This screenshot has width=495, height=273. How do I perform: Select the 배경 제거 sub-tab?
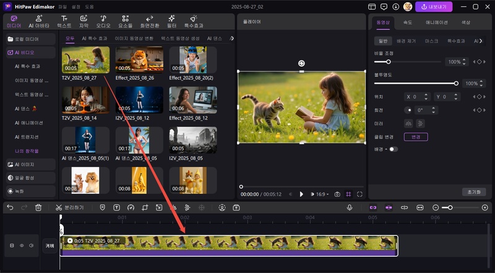tap(407, 41)
